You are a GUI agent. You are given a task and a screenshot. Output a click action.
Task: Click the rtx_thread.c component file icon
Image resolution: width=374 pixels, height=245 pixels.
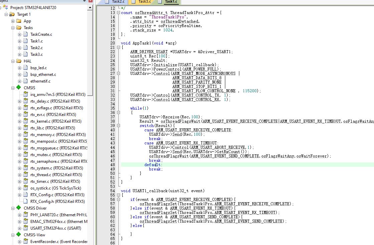[x=25, y=174]
